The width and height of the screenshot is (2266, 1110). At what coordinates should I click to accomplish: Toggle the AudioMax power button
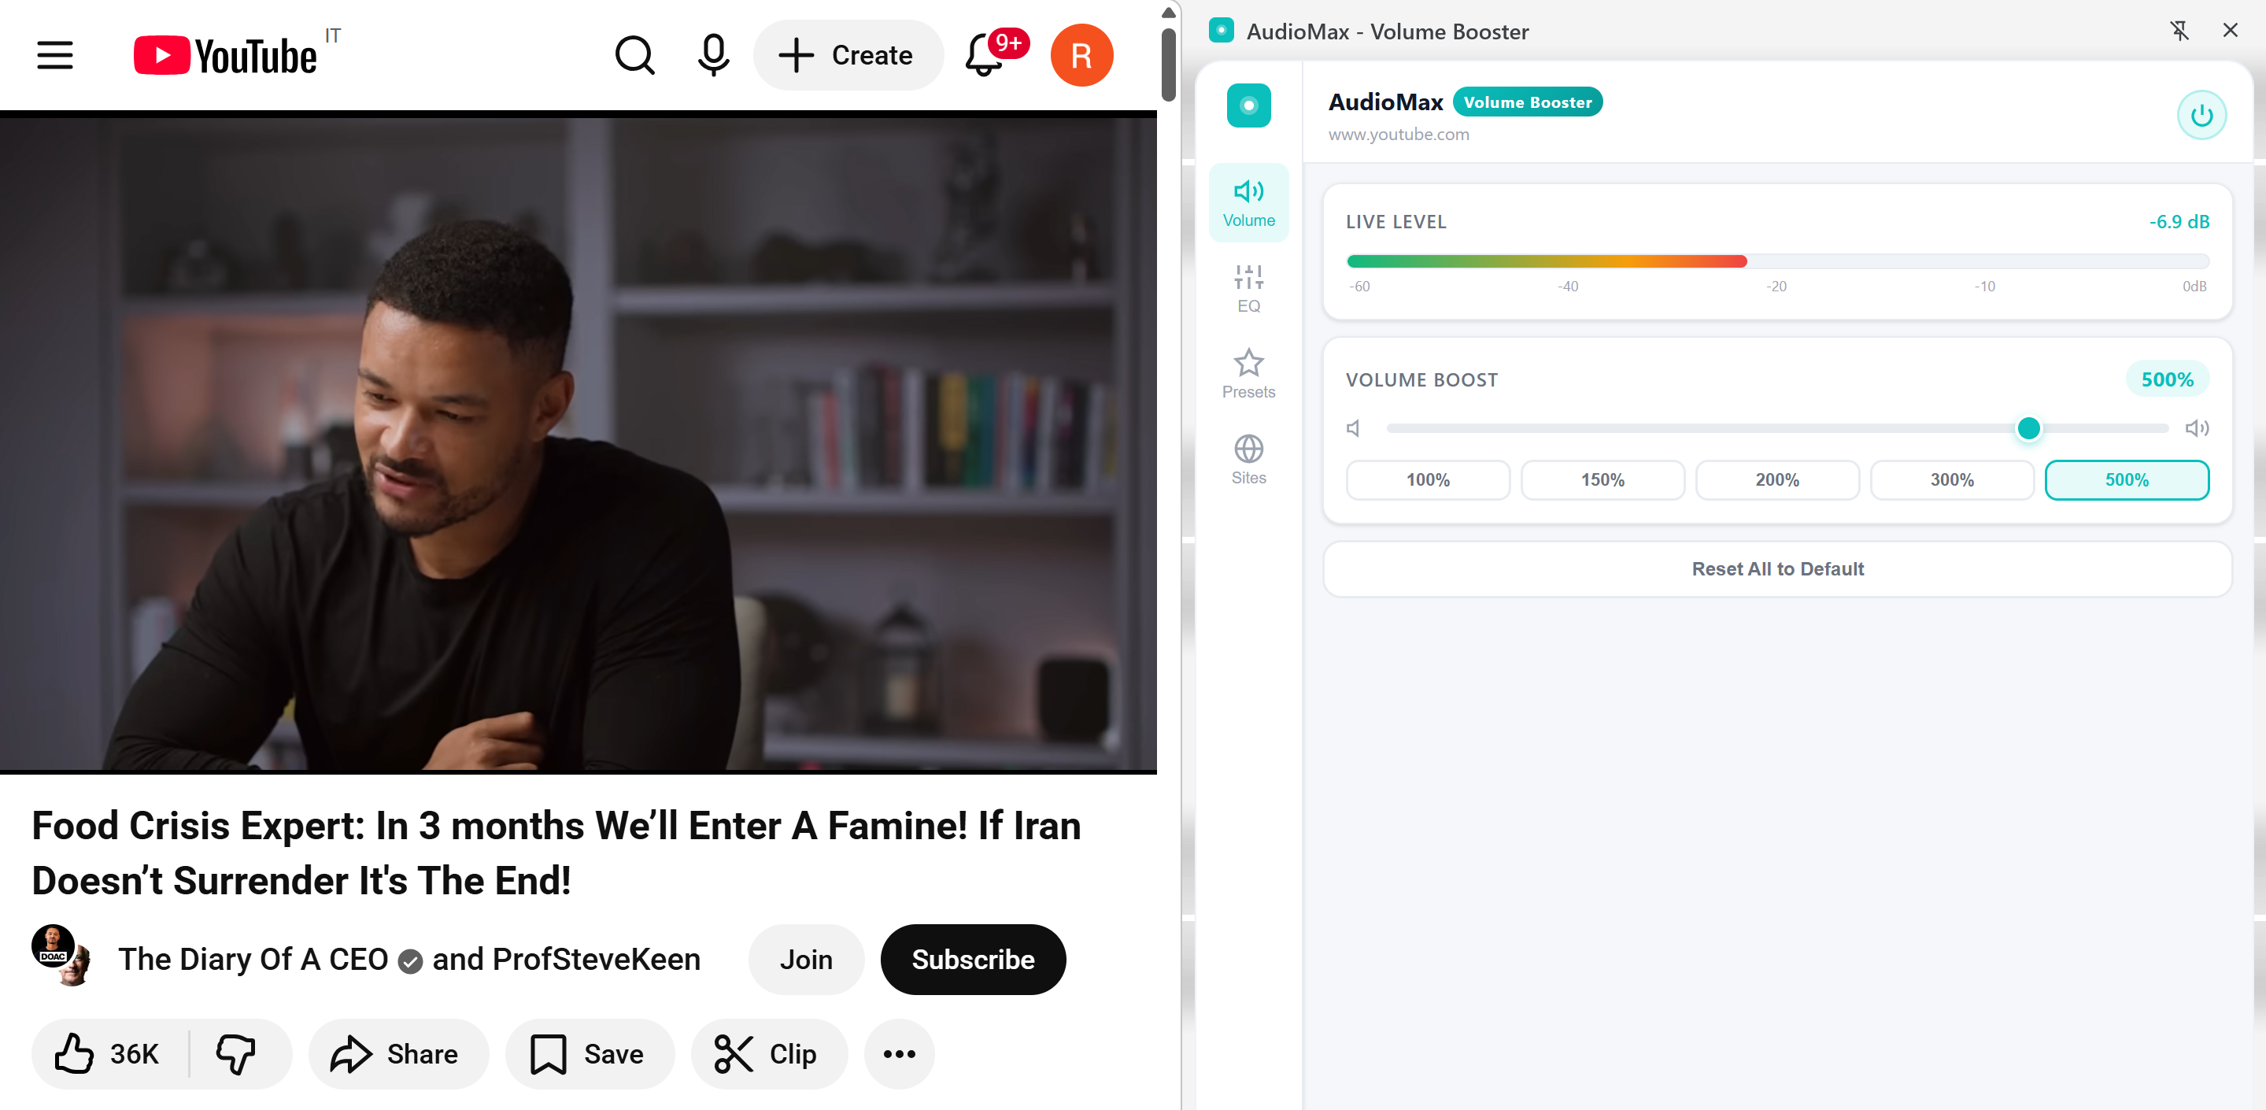click(x=2201, y=115)
